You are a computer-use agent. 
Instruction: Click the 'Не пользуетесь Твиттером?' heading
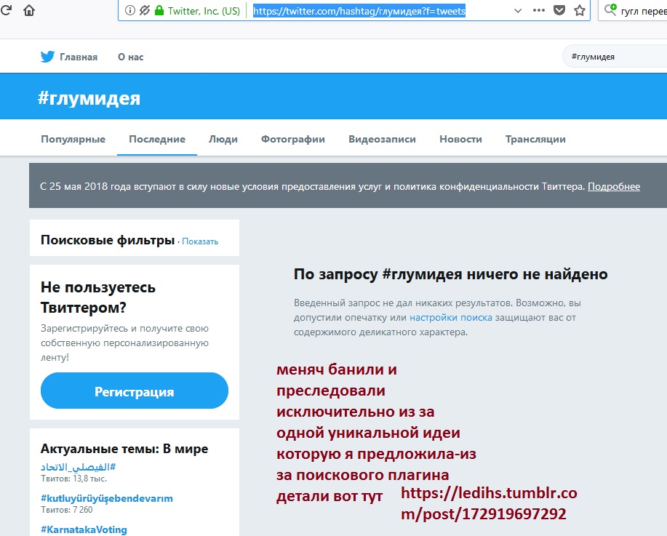98,297
